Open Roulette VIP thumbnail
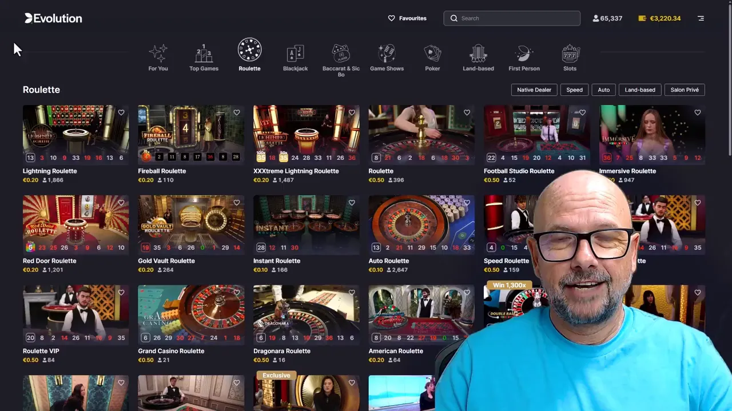 [x=75, y=314]
